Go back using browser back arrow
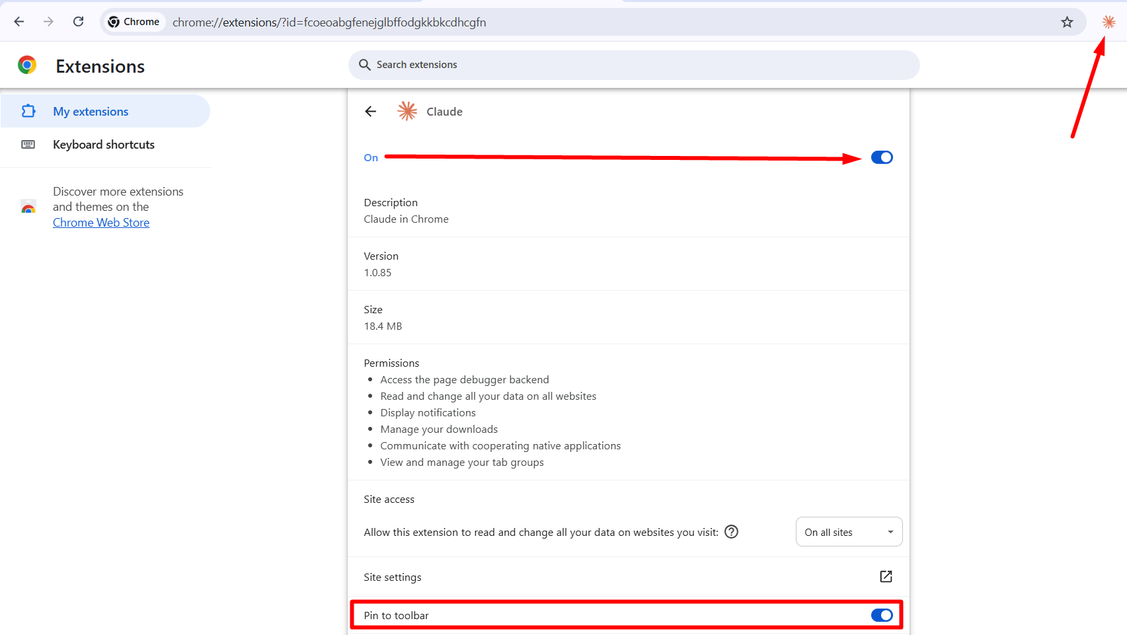 pos(19,22)
